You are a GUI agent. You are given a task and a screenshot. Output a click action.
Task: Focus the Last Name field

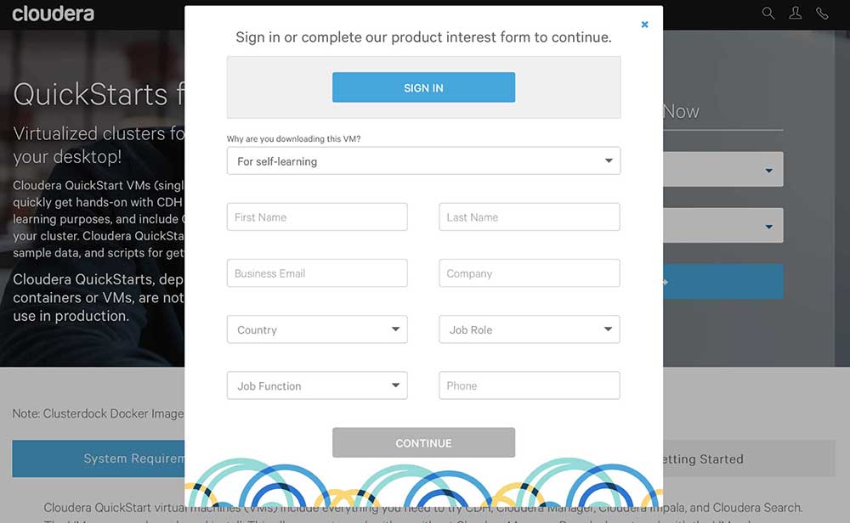click(x=529, y=217)
